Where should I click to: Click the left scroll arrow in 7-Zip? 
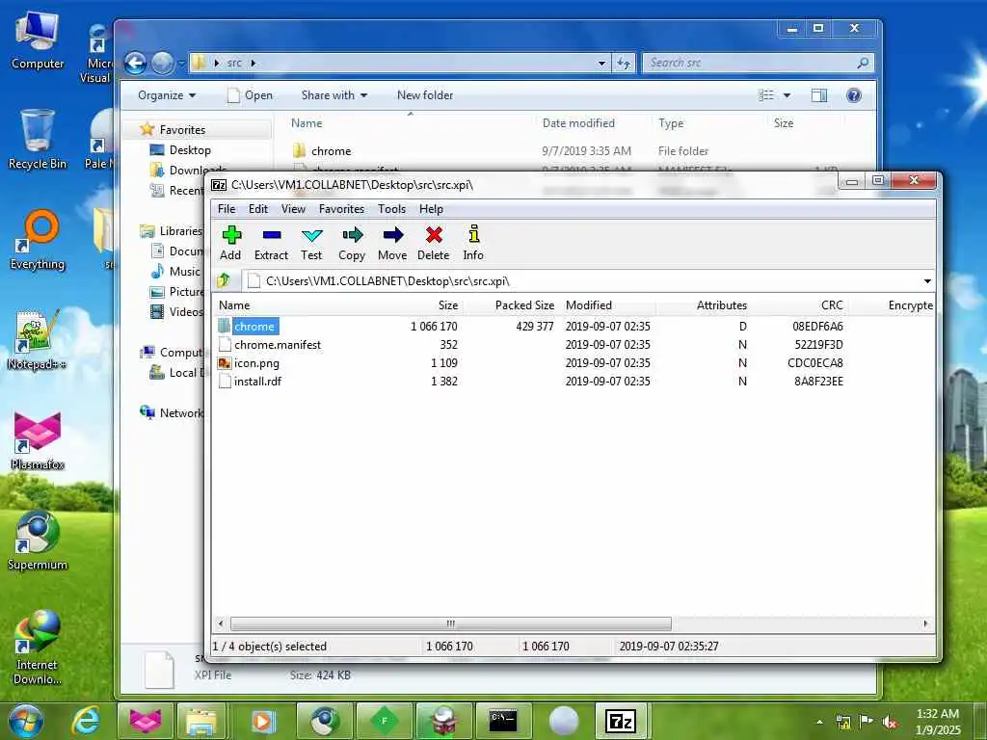tap(221, 623)
